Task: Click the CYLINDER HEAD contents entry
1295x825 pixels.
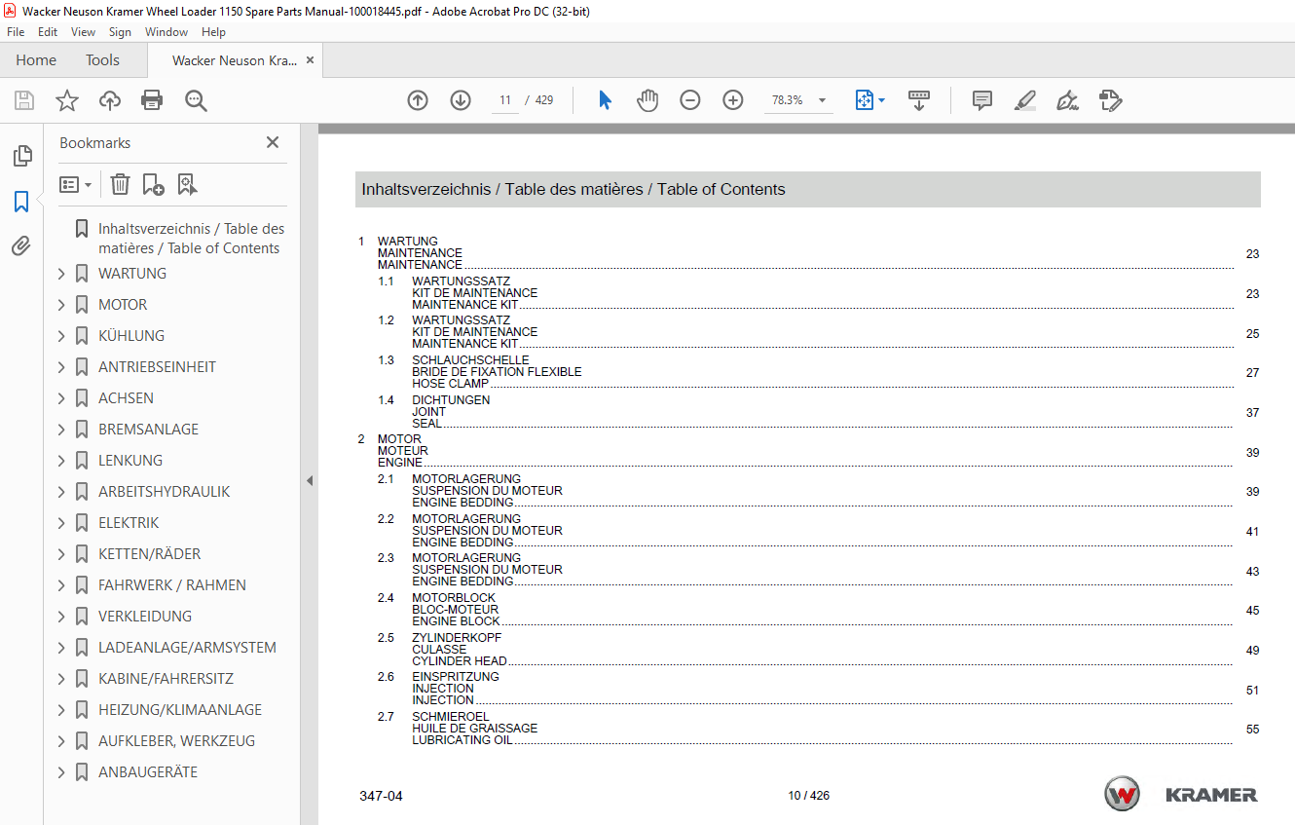Action: tap(460, 661)
